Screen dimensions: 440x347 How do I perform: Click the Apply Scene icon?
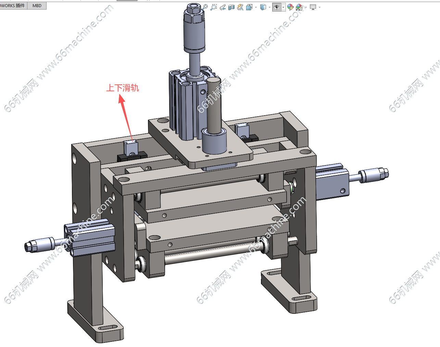[x=300, y=7]
